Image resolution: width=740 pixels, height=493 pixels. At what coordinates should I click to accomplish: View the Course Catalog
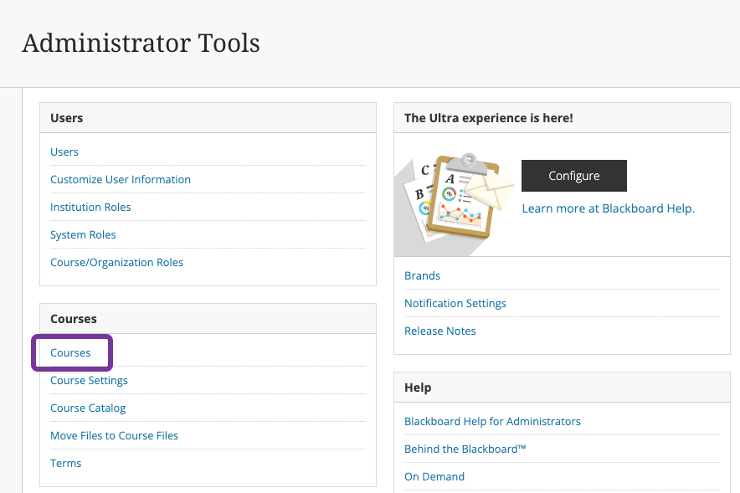(88, 408)
